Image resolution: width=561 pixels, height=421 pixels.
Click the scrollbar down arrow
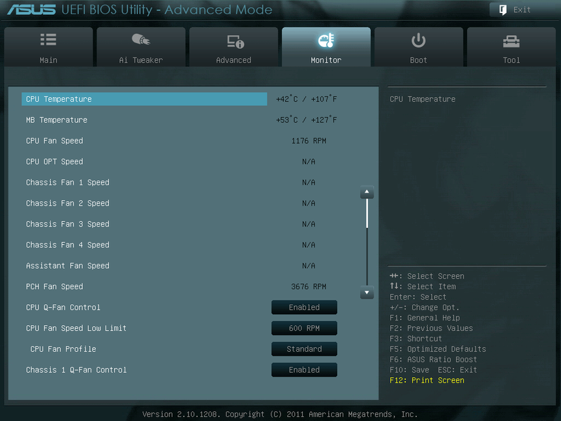click(367, 294)
